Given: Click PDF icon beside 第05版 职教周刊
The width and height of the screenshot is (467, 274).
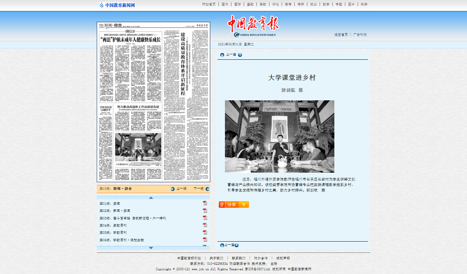Looking at the screenshot, I should click(205, 232).
